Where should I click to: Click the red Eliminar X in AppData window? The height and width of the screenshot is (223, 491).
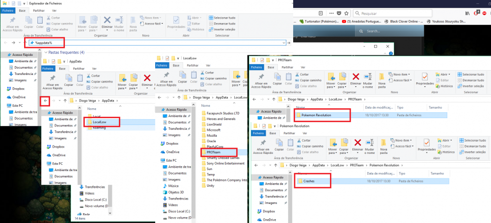click(x=147, y=78)
